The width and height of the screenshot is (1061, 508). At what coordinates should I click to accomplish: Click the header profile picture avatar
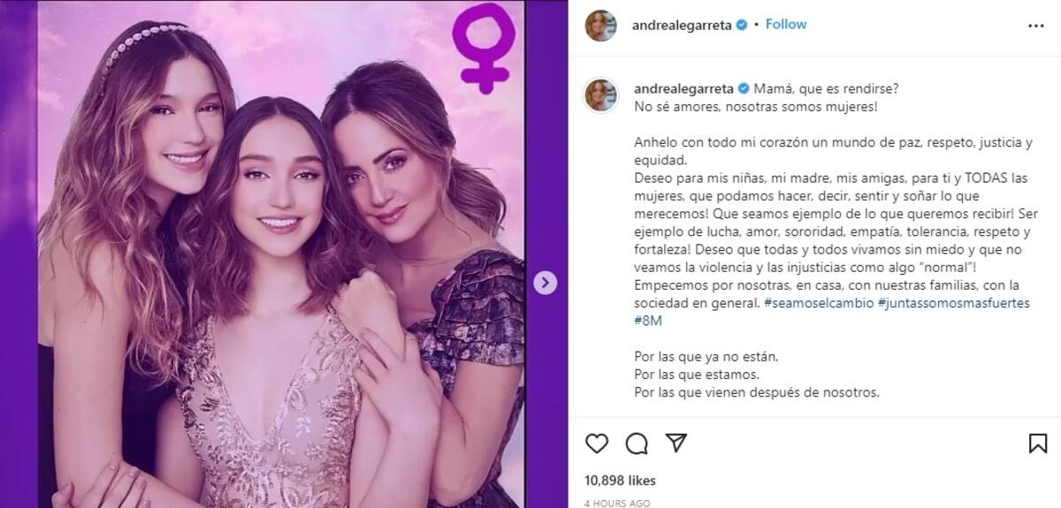click(601, 26)
